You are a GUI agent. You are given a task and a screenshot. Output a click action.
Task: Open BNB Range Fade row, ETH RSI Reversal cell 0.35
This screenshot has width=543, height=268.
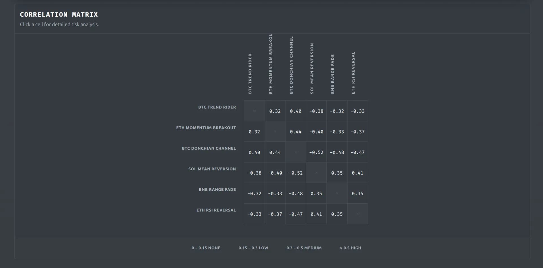(x=357, y=193)
